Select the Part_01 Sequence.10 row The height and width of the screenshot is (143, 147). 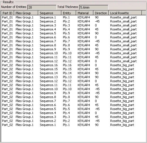point(73,53)
